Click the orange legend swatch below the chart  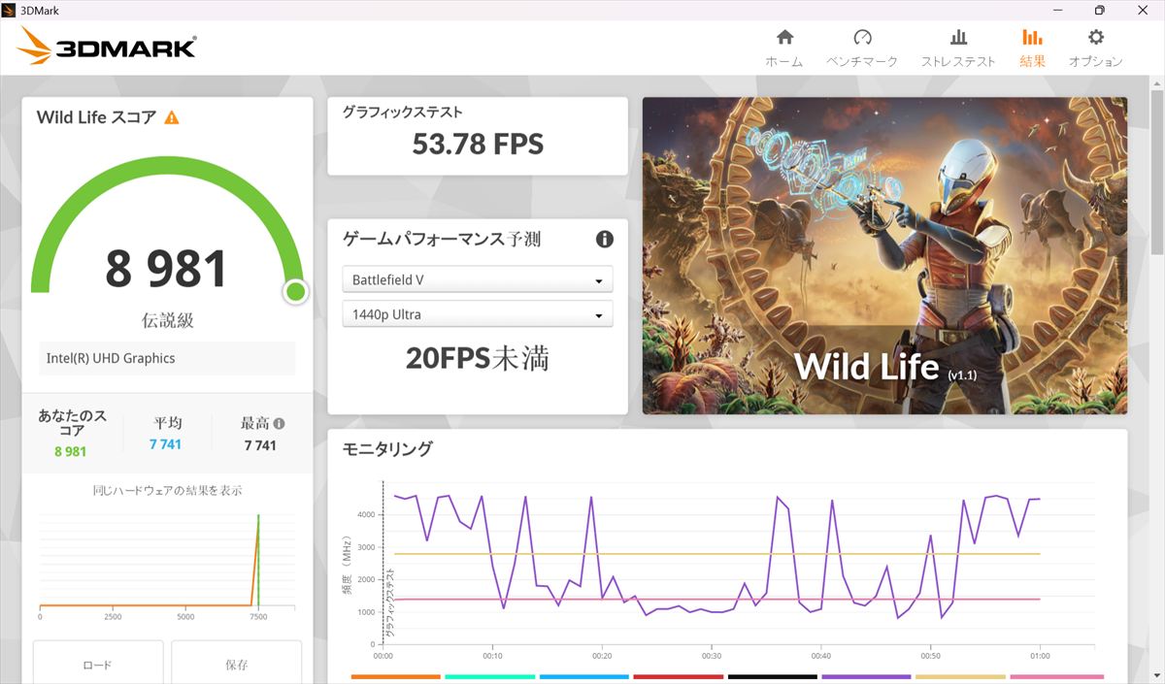(x=396, y=676)
